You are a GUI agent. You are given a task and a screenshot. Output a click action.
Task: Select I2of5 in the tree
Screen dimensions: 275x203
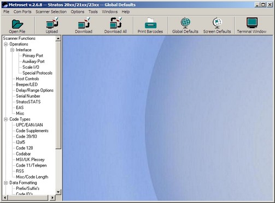click(x=20, y=142)
